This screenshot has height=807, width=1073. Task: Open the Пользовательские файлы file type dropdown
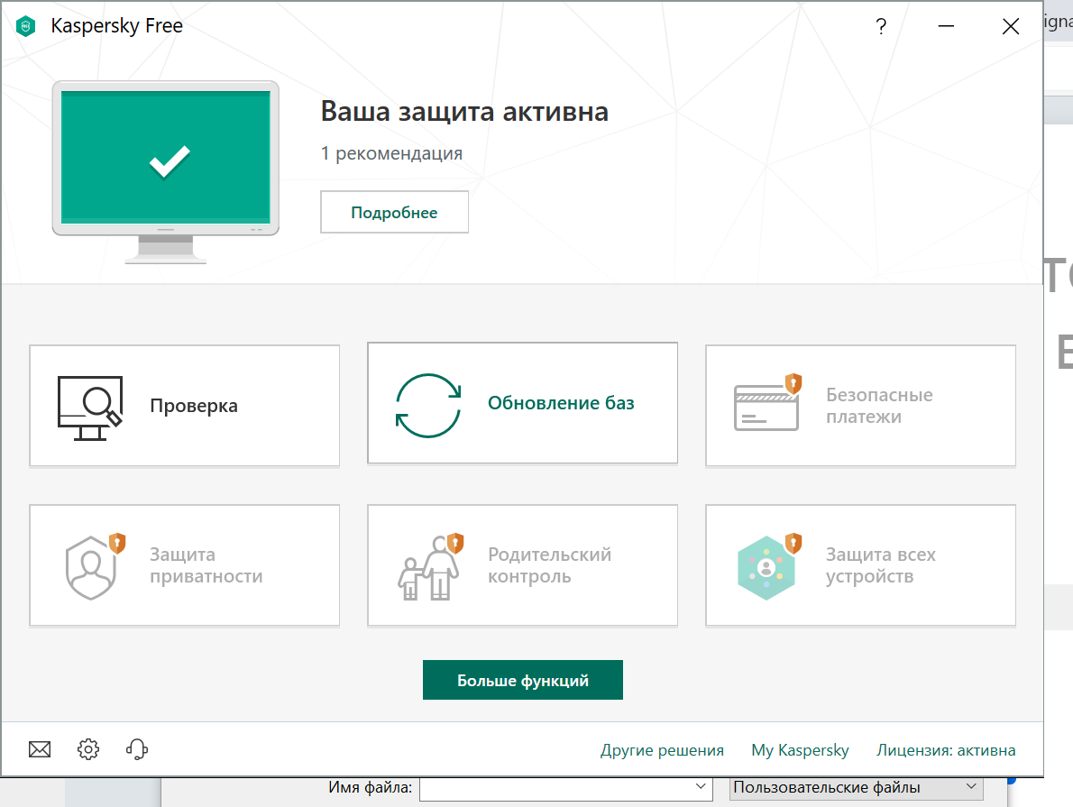856,788
